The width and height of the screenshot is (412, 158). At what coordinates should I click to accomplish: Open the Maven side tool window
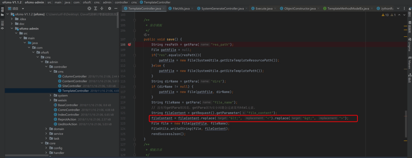point(409,62)
